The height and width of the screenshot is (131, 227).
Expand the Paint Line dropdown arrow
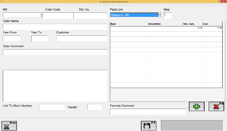pos(159,15)
